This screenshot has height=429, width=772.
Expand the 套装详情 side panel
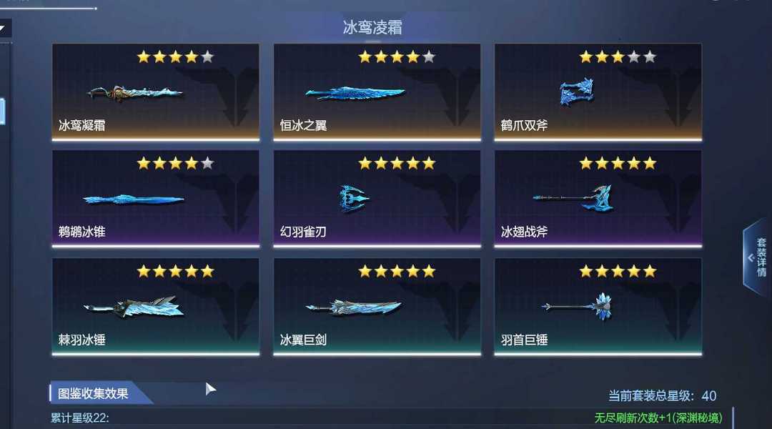[757, 257]
